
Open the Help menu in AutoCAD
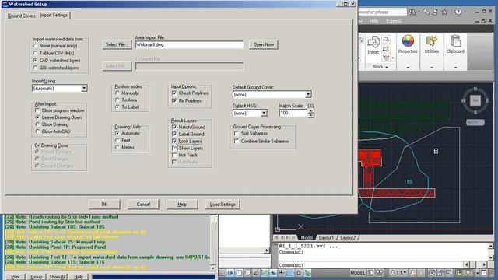coord(373,21)
